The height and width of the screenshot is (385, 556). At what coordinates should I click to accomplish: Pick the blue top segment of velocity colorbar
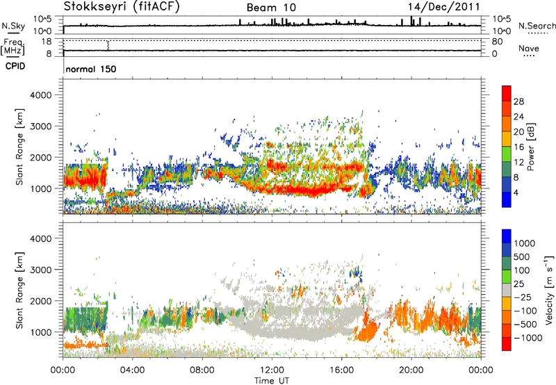pyautogui.click(x=507, y=236)
